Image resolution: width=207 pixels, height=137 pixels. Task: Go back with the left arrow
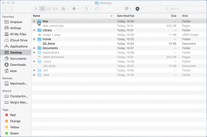pyautogui.click(x=5, y=9)
